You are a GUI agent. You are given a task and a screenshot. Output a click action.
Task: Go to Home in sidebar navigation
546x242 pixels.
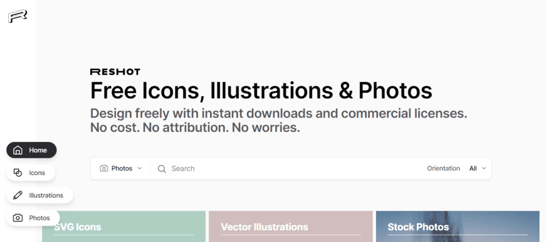(x=31, y=150)
